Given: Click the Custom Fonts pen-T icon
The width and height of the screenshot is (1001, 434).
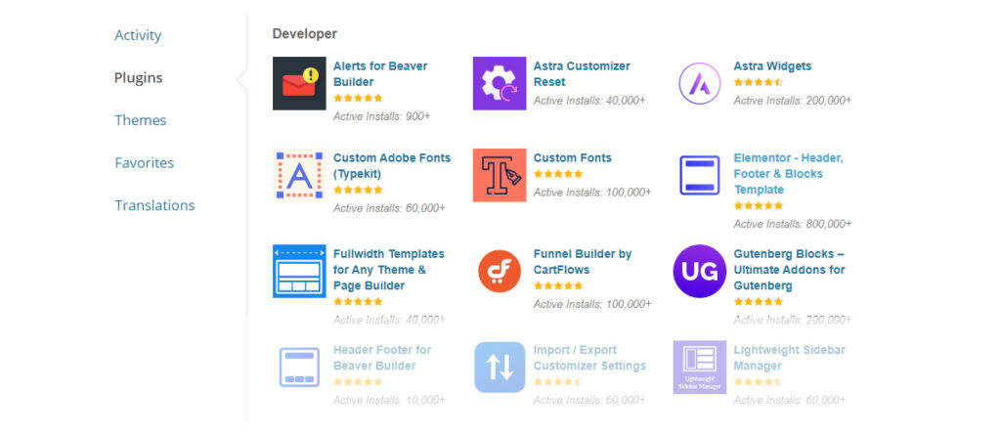Looking at the screenshot, I should click(x=500, y=176).
